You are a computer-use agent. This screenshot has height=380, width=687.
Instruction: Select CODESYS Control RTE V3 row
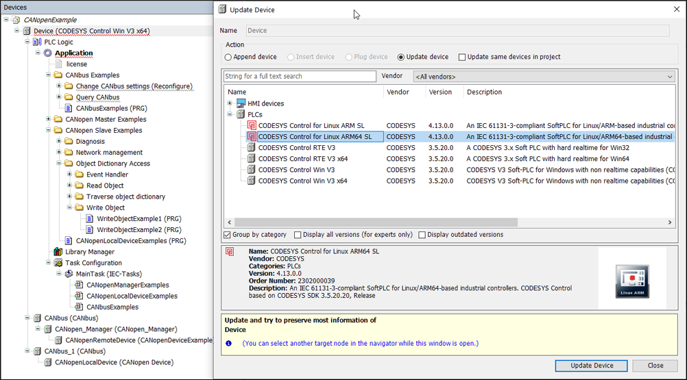coord(450,148)
